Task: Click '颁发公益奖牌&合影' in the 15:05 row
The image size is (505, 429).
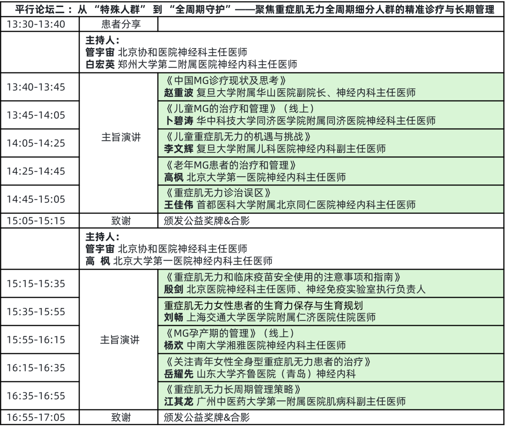Action: coord(207,221)
